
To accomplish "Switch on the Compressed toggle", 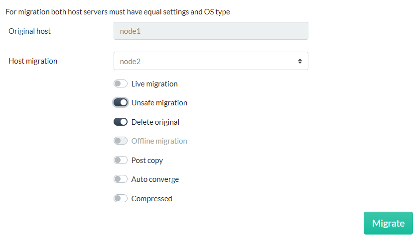I will point(121,199).
